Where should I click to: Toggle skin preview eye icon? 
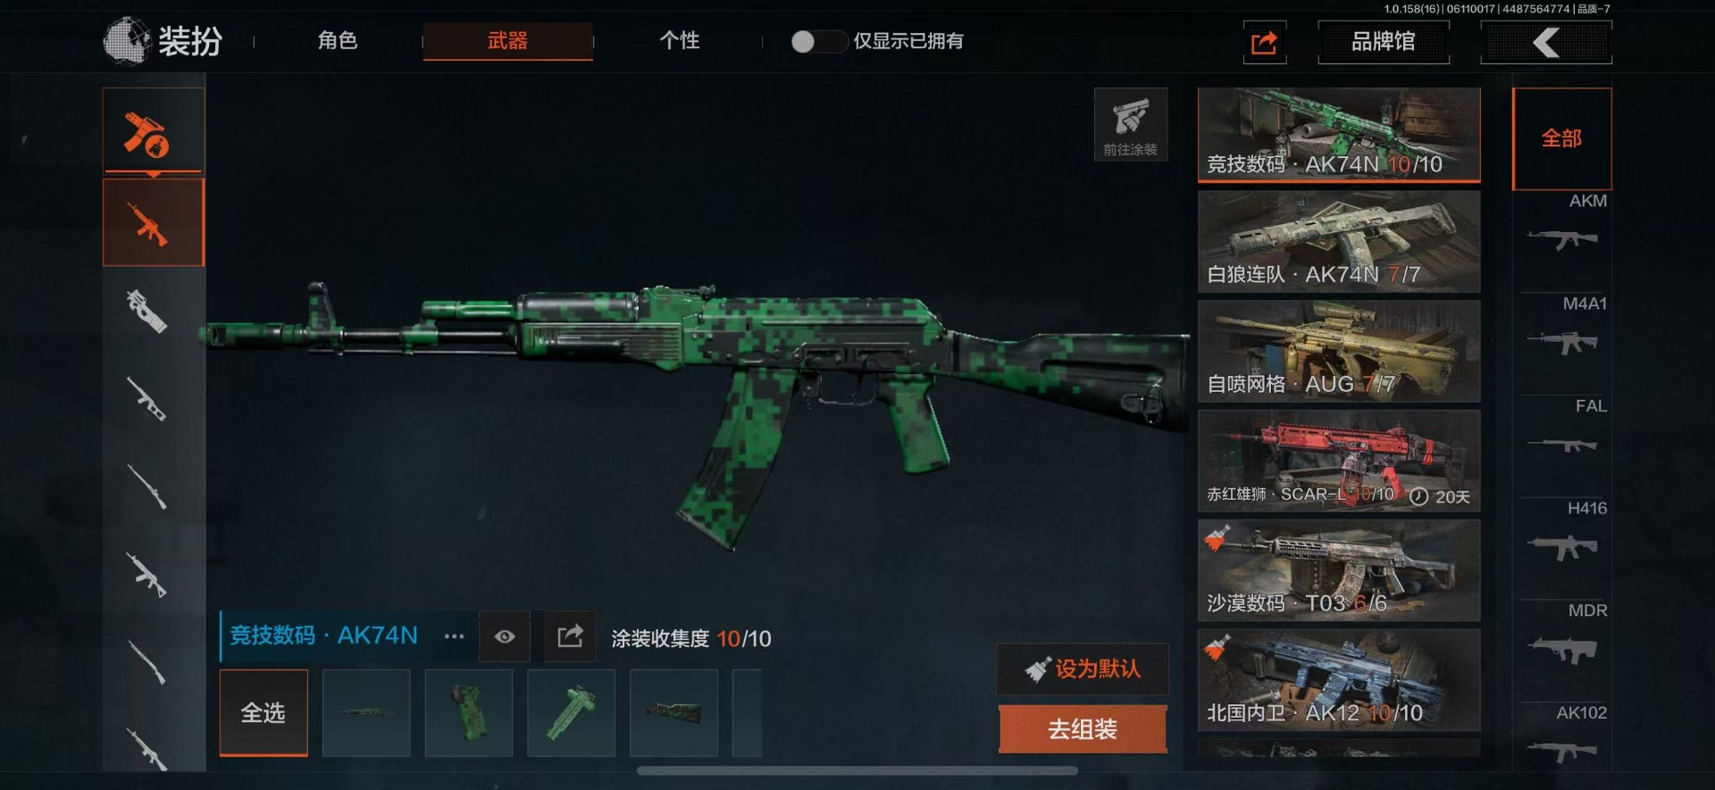pyautogui.click(x=505, y=636)
